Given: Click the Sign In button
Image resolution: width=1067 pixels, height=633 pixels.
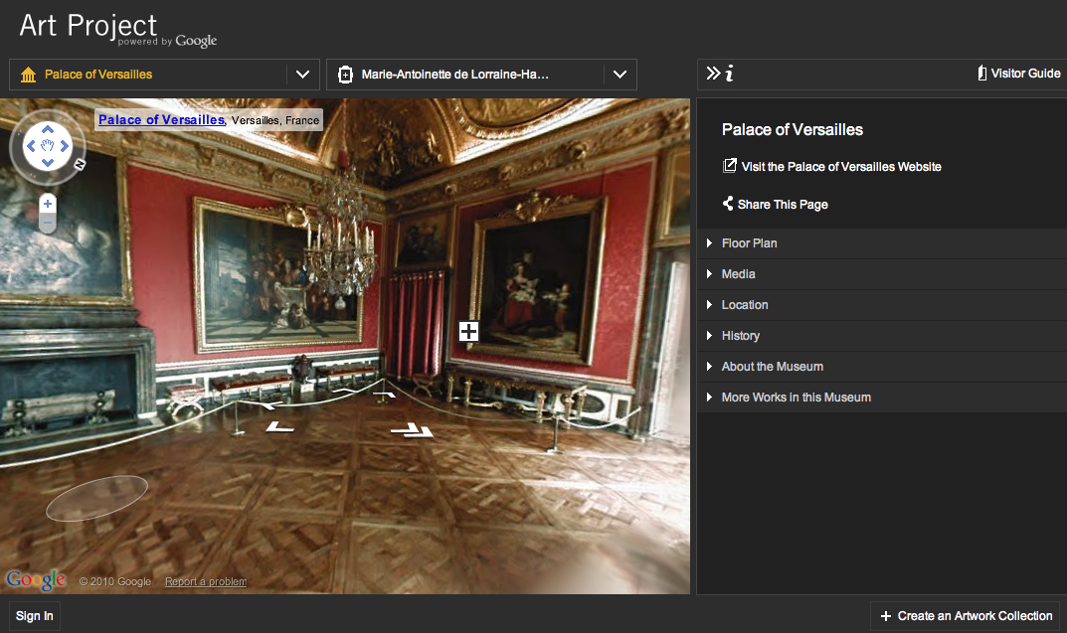Looking at the screenshot, I should click(35, 616).
